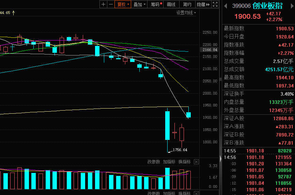Click the red dot 筹码 chip distribution button
295x195 pixels.
(156, 4)
